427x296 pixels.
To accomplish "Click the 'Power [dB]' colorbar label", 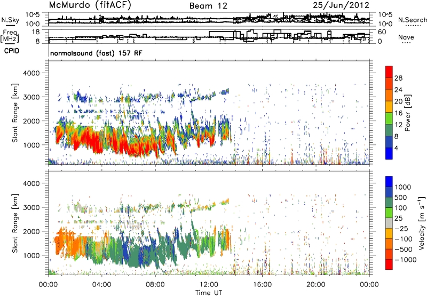I will point(408,113).
